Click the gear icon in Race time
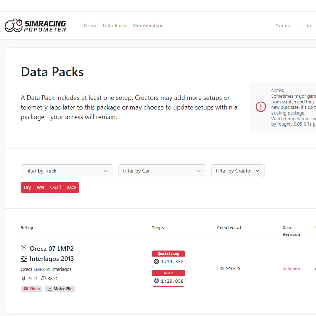Screen dimensions: 316x316 point(156,281)
